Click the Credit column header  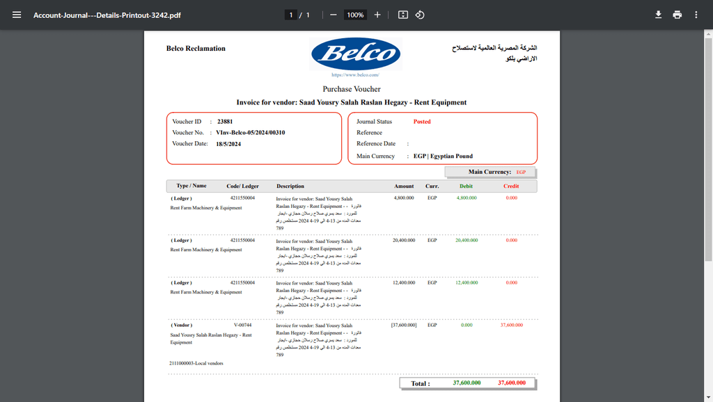point(511,186)
